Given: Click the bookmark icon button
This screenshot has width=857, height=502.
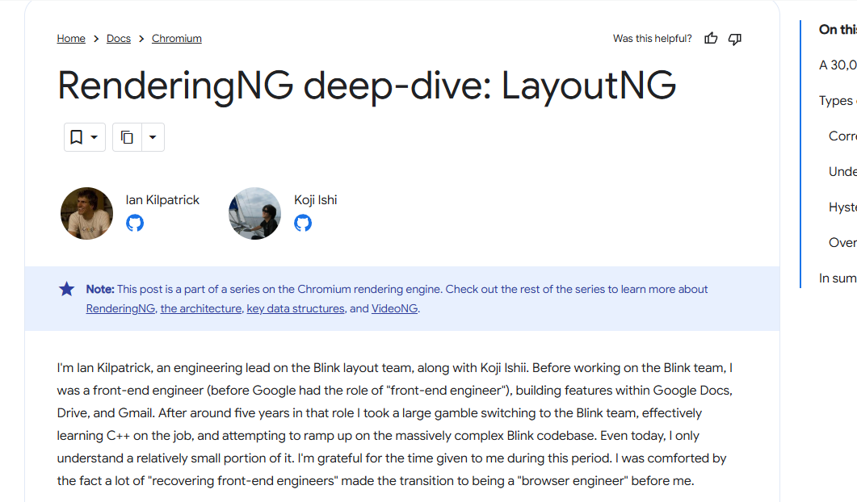Looking at the screenshot, I should tap(77, 137).
